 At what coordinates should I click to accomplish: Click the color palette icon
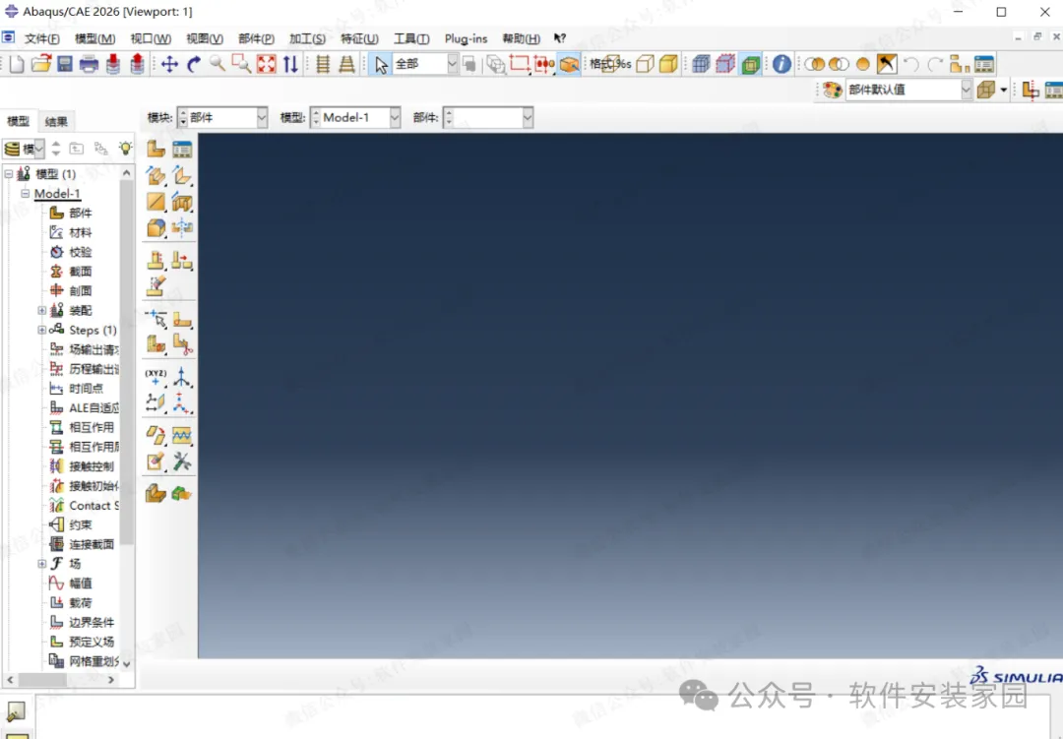[x=833, y=90]
